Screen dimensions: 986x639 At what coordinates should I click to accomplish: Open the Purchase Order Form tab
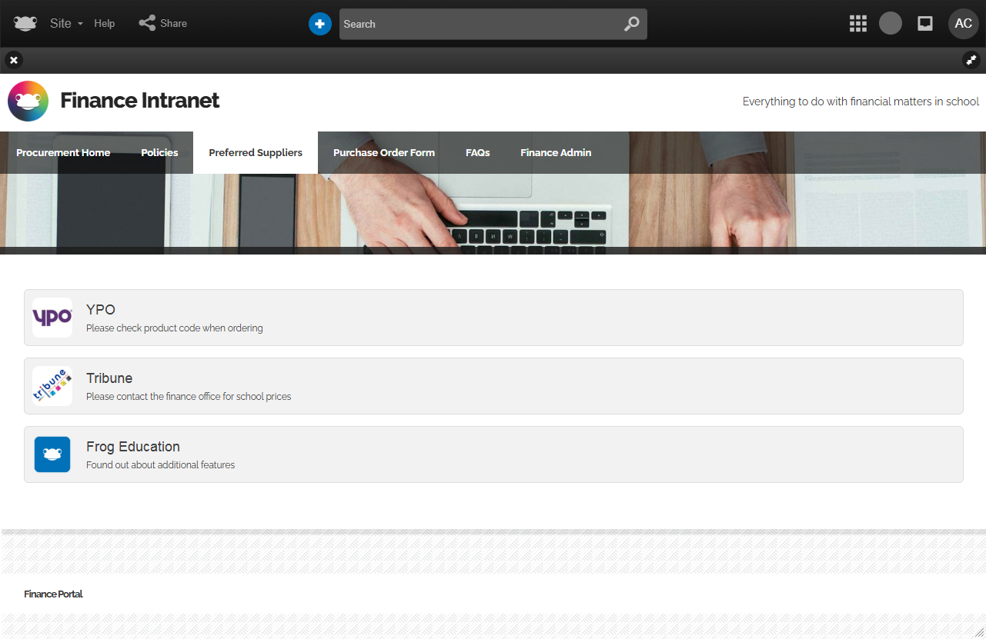click(x=384, y=152)
